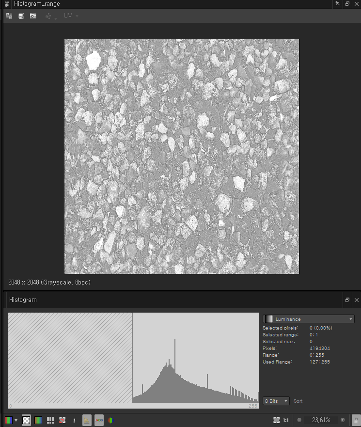
Task: Click the Histogram_range title tab
Action: 37,4
